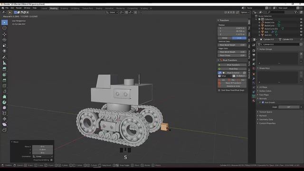Open the Modifiers wrench properties tab
304x171 pixels.
pyautogui.click(x=254, y=78)
